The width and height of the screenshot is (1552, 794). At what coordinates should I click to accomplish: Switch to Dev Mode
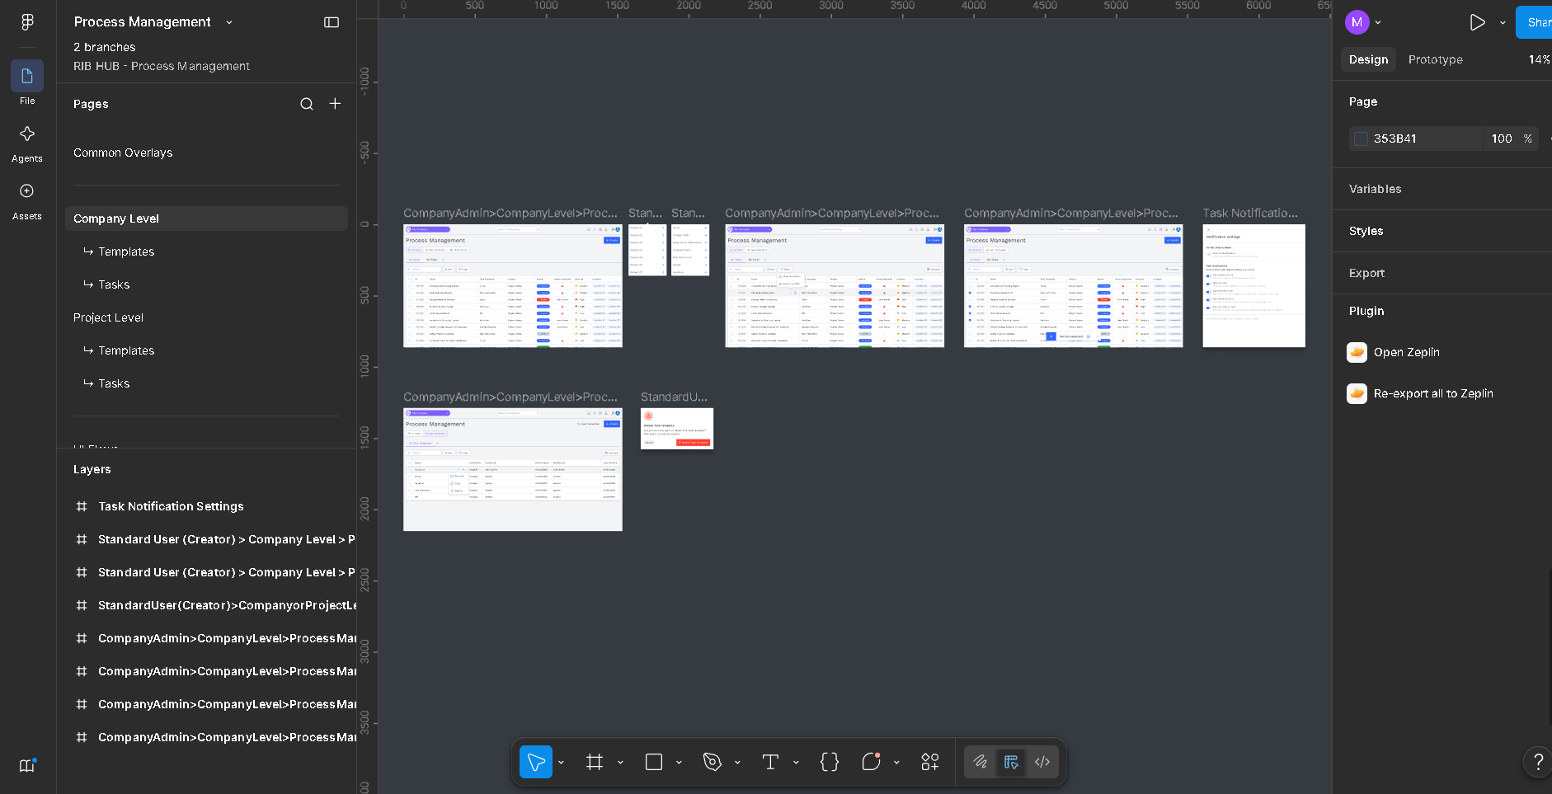pos(1042,762)
